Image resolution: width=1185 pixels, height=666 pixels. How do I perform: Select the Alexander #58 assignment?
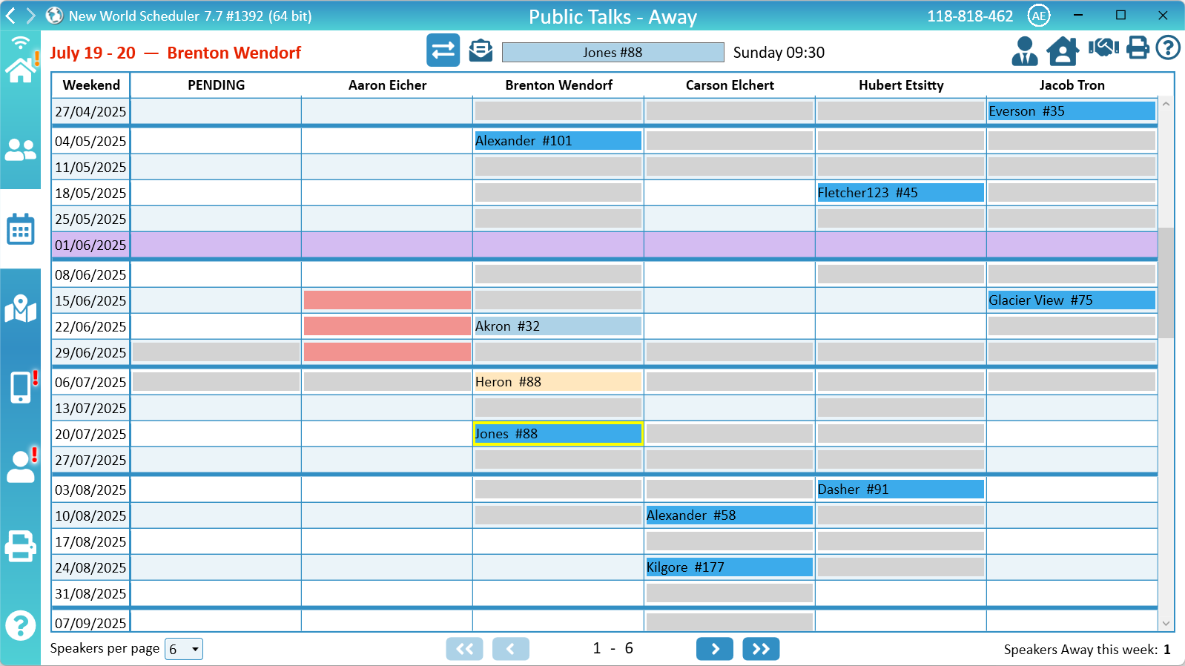[730, 515]
